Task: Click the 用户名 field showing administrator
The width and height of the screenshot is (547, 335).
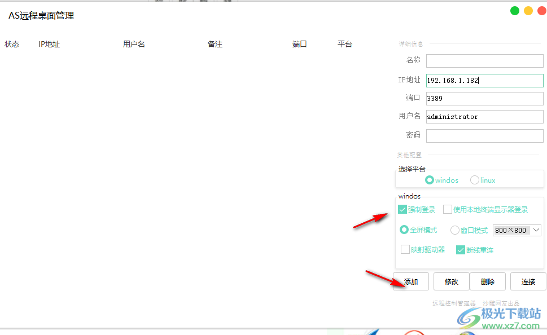Action: (x=484, y=117)
